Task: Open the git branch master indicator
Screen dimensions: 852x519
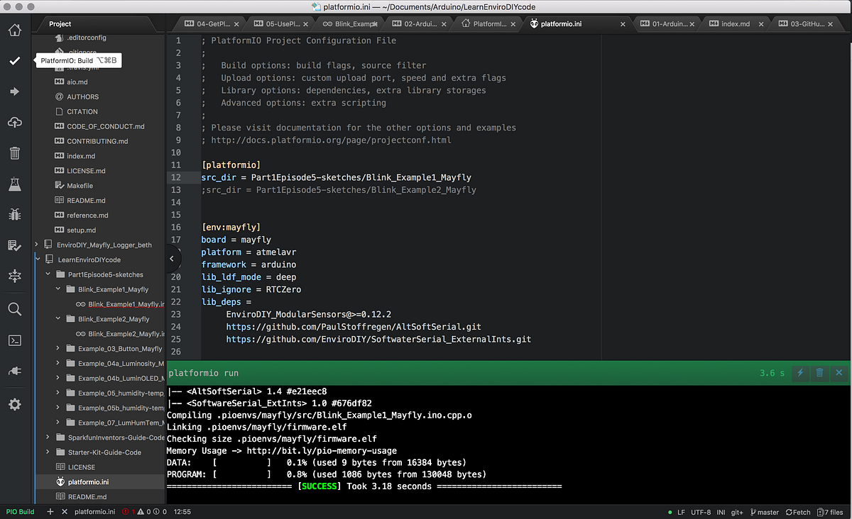Action: (x=764, y=511)
